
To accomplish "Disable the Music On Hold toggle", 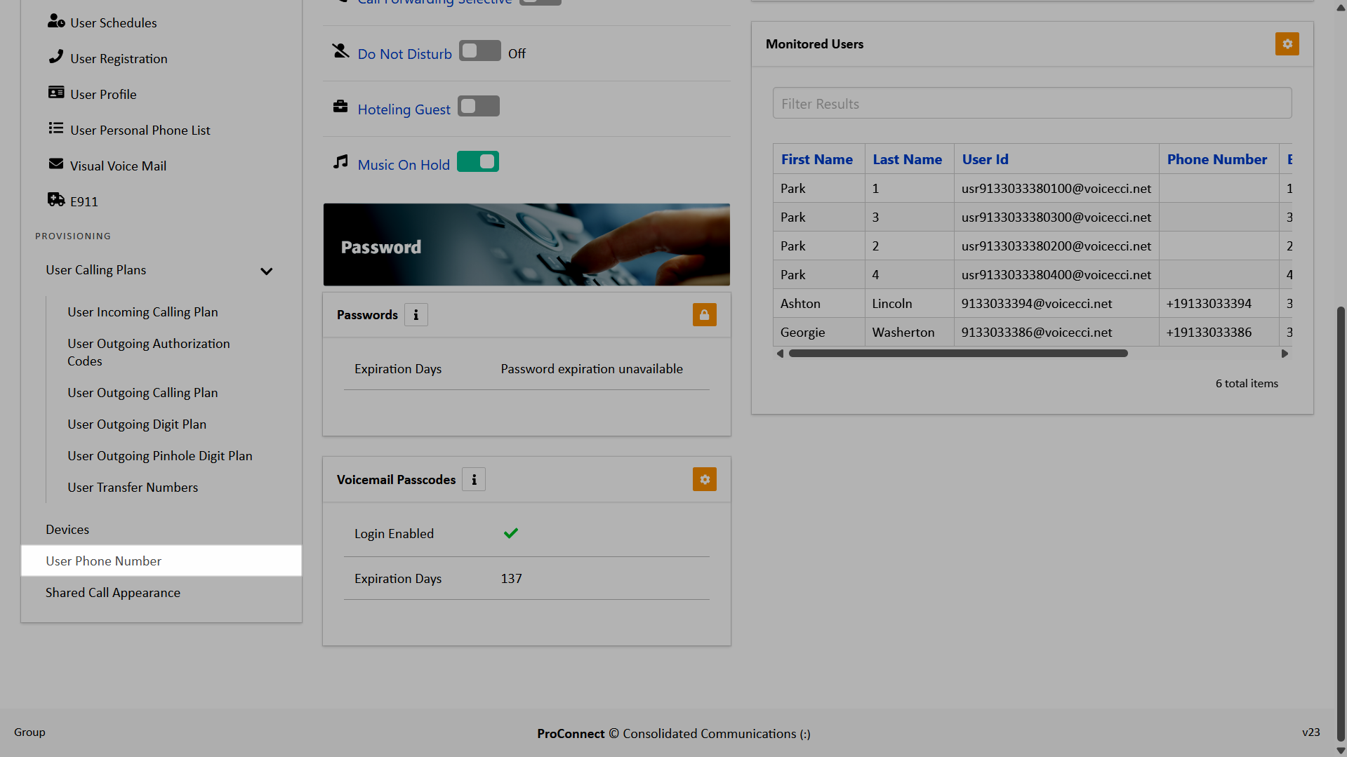I will click(x=478, y=162).
